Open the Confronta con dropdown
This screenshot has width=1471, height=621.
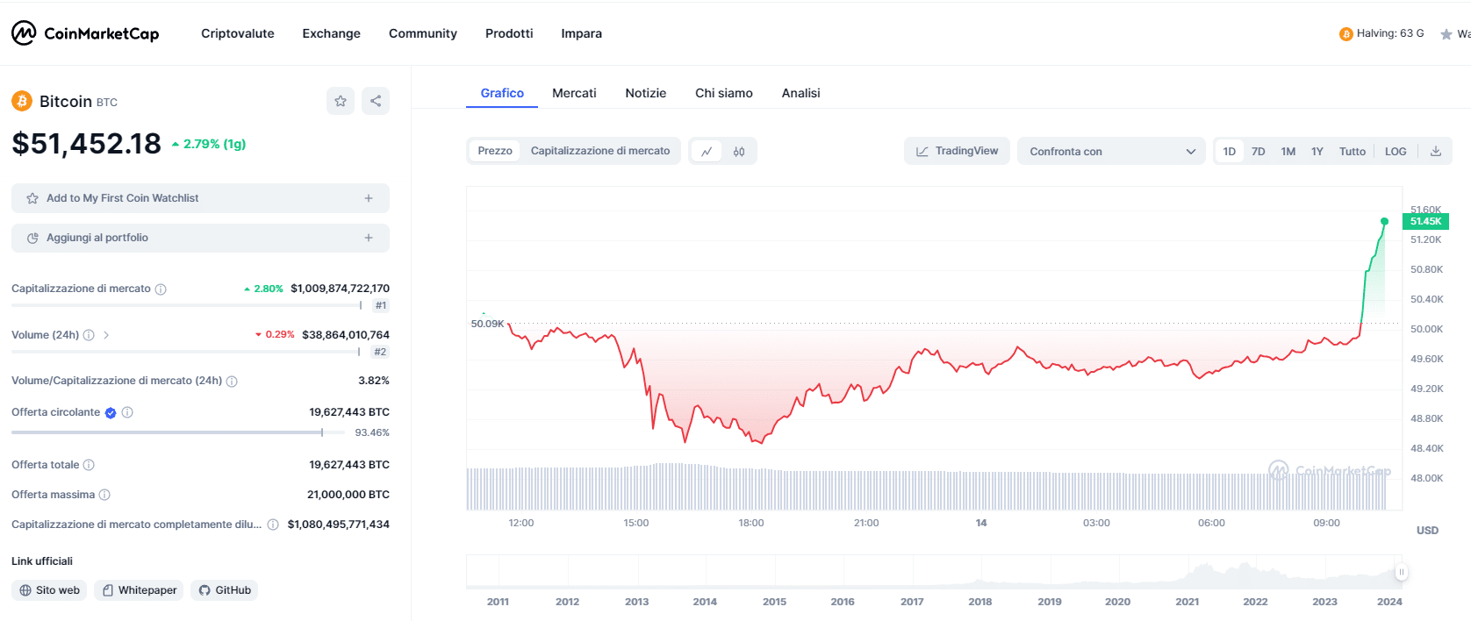click(1111, 152)
